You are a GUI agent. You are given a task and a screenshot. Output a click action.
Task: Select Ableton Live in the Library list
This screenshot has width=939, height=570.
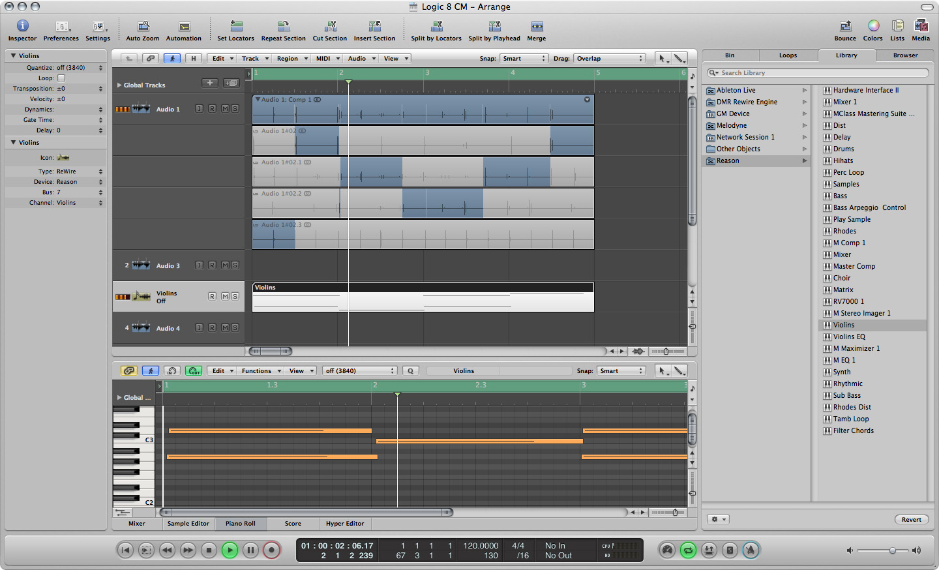[756, 90]
